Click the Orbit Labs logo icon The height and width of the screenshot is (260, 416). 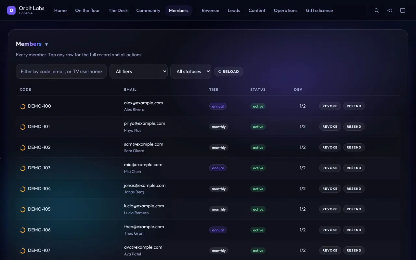pos(11,10)
